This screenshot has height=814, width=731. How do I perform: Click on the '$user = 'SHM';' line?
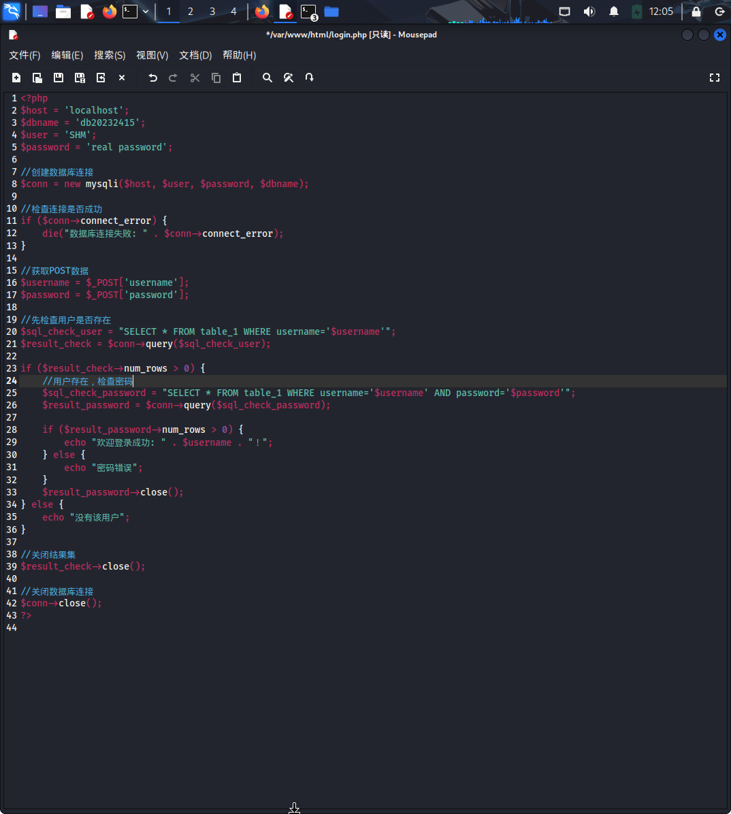(x=59, y=135)
